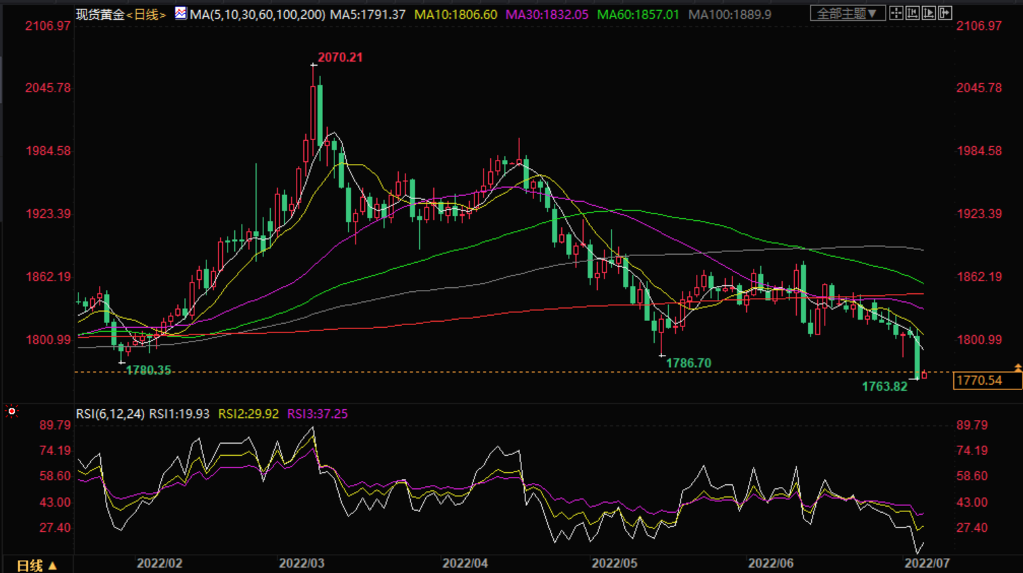Click the orange 1770.54 current price tag

coord(987,381)
